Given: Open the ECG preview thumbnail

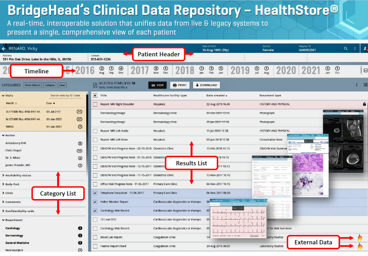Looking at the screenshot, I should click(238, 218).
